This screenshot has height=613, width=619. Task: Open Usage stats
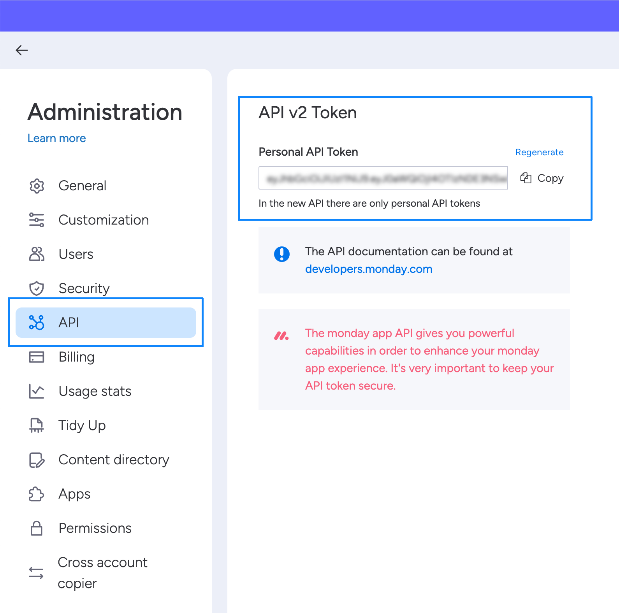(106, 391)
